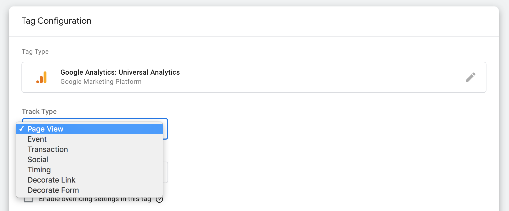
Task: Pick the Decorate Form option
Action: [x=89, y=190]
